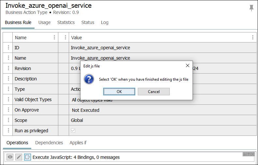Open the Name column header options menu
The height and width of the screenshot is (165, 258).
pos(54,38)
